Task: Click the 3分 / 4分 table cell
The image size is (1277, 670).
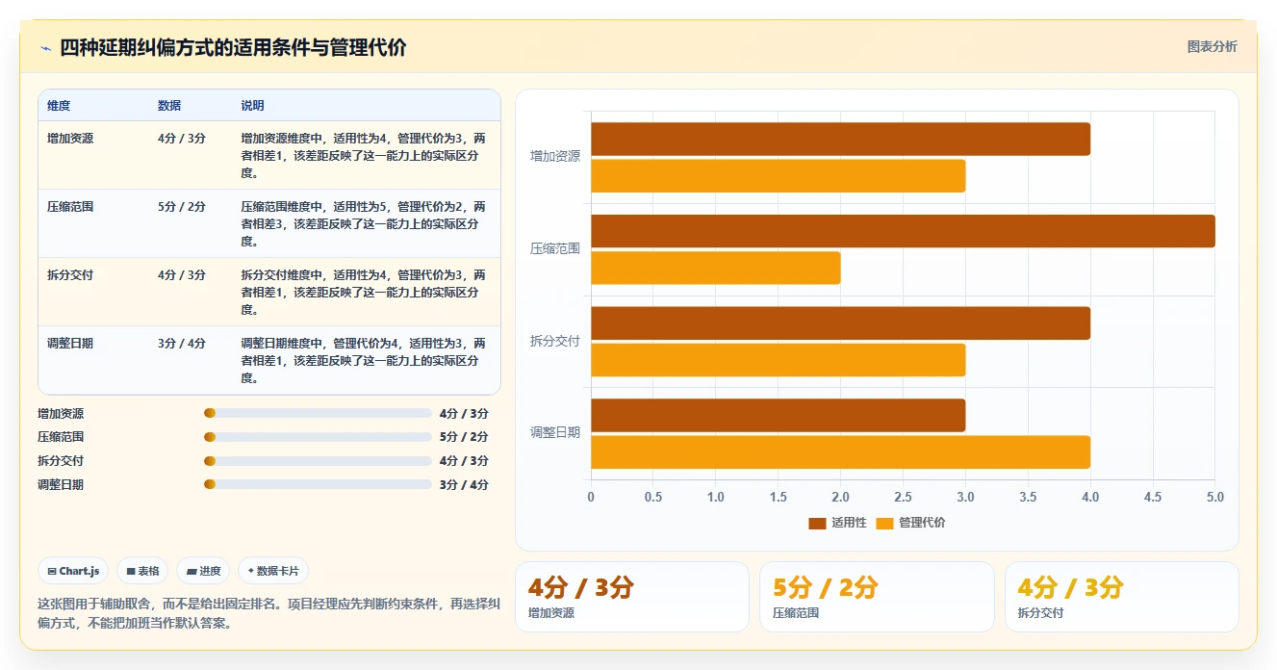Action: [182, 344]
